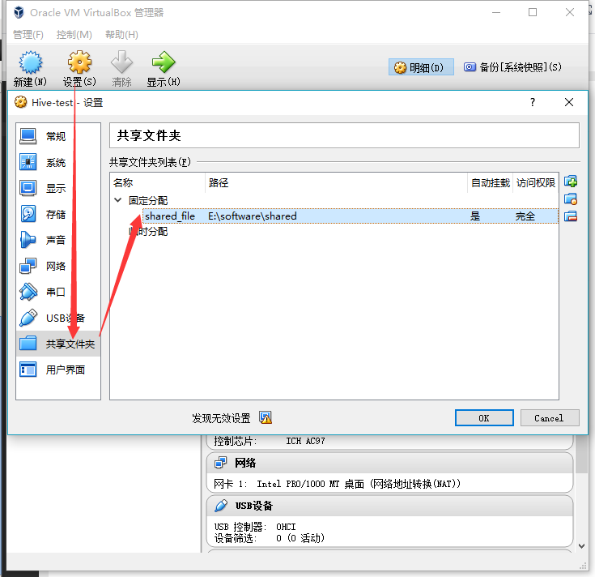Click the 新建(N) new VM toolbar icon
The width and height of the screenshot is (595, 577).
click(x=31, y=62)
